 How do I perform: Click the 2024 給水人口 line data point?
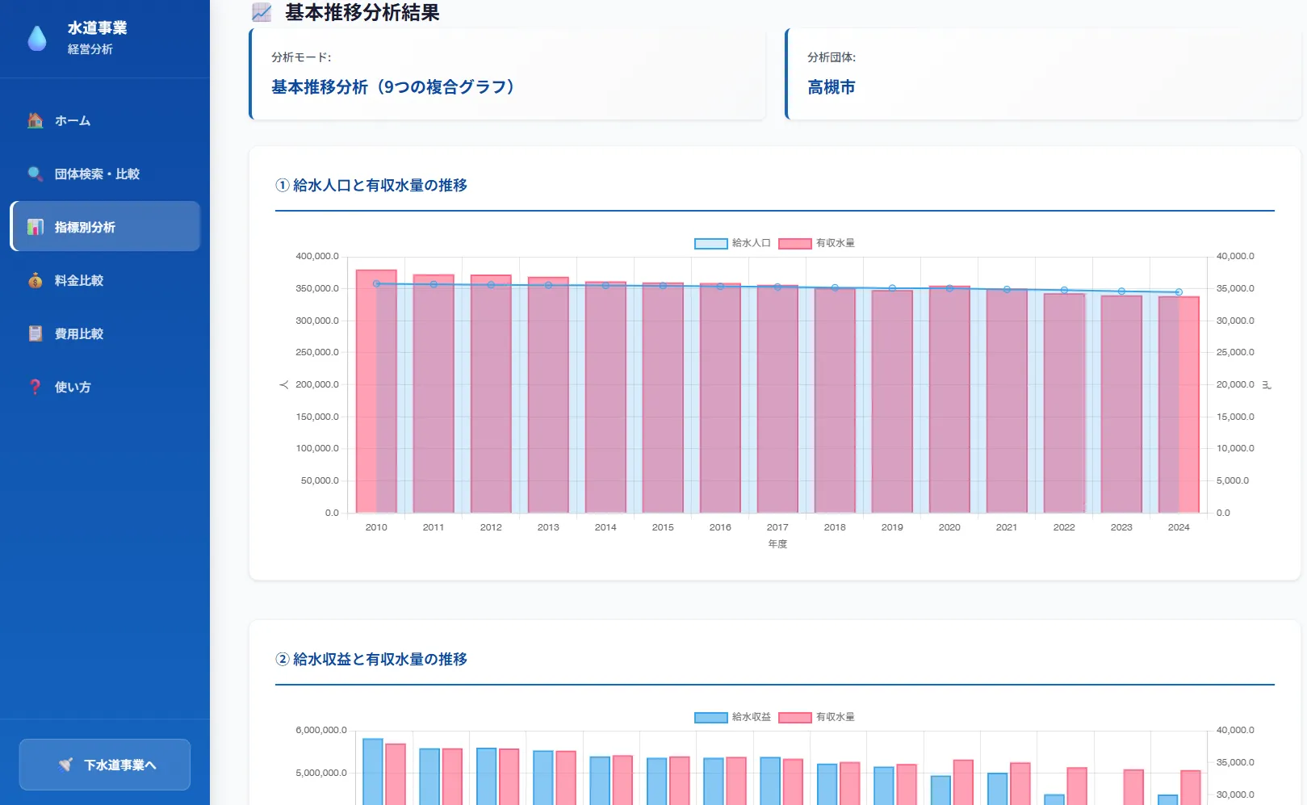click(x=1179, y=292)
